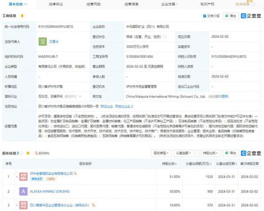Select the 900 subscribed amount cell
Screen dimensions: 264x211
(210, 191)
